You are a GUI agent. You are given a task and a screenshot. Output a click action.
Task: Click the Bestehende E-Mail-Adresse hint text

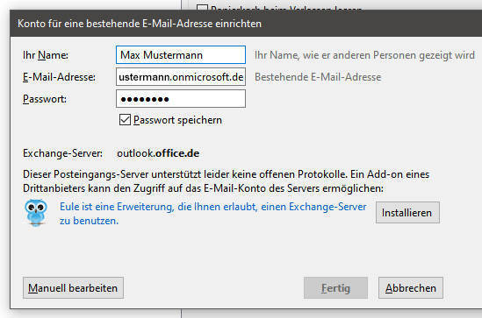[318, 77]
